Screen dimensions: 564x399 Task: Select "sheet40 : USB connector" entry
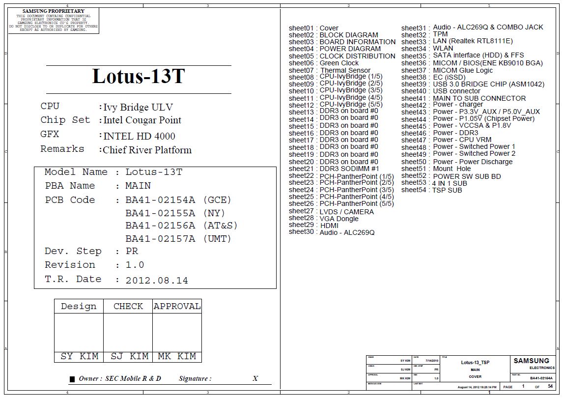[441, 91]
